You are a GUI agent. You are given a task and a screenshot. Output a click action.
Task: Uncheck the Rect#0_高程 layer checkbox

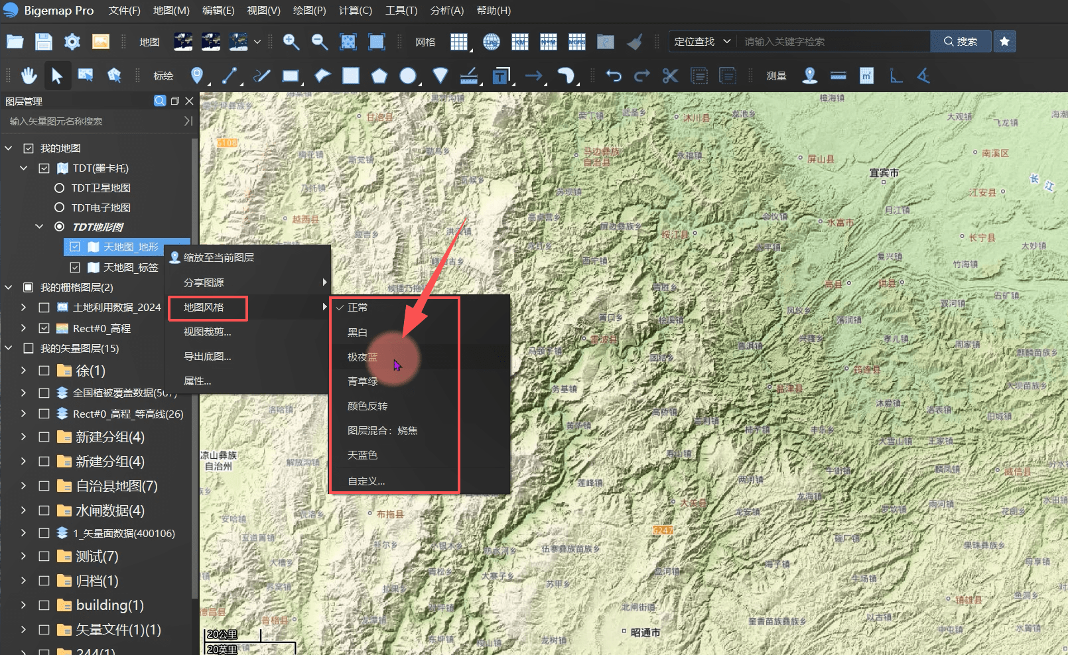tap(44, 328)
